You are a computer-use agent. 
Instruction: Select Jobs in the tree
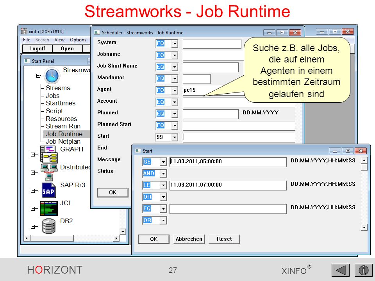point(53,96)
